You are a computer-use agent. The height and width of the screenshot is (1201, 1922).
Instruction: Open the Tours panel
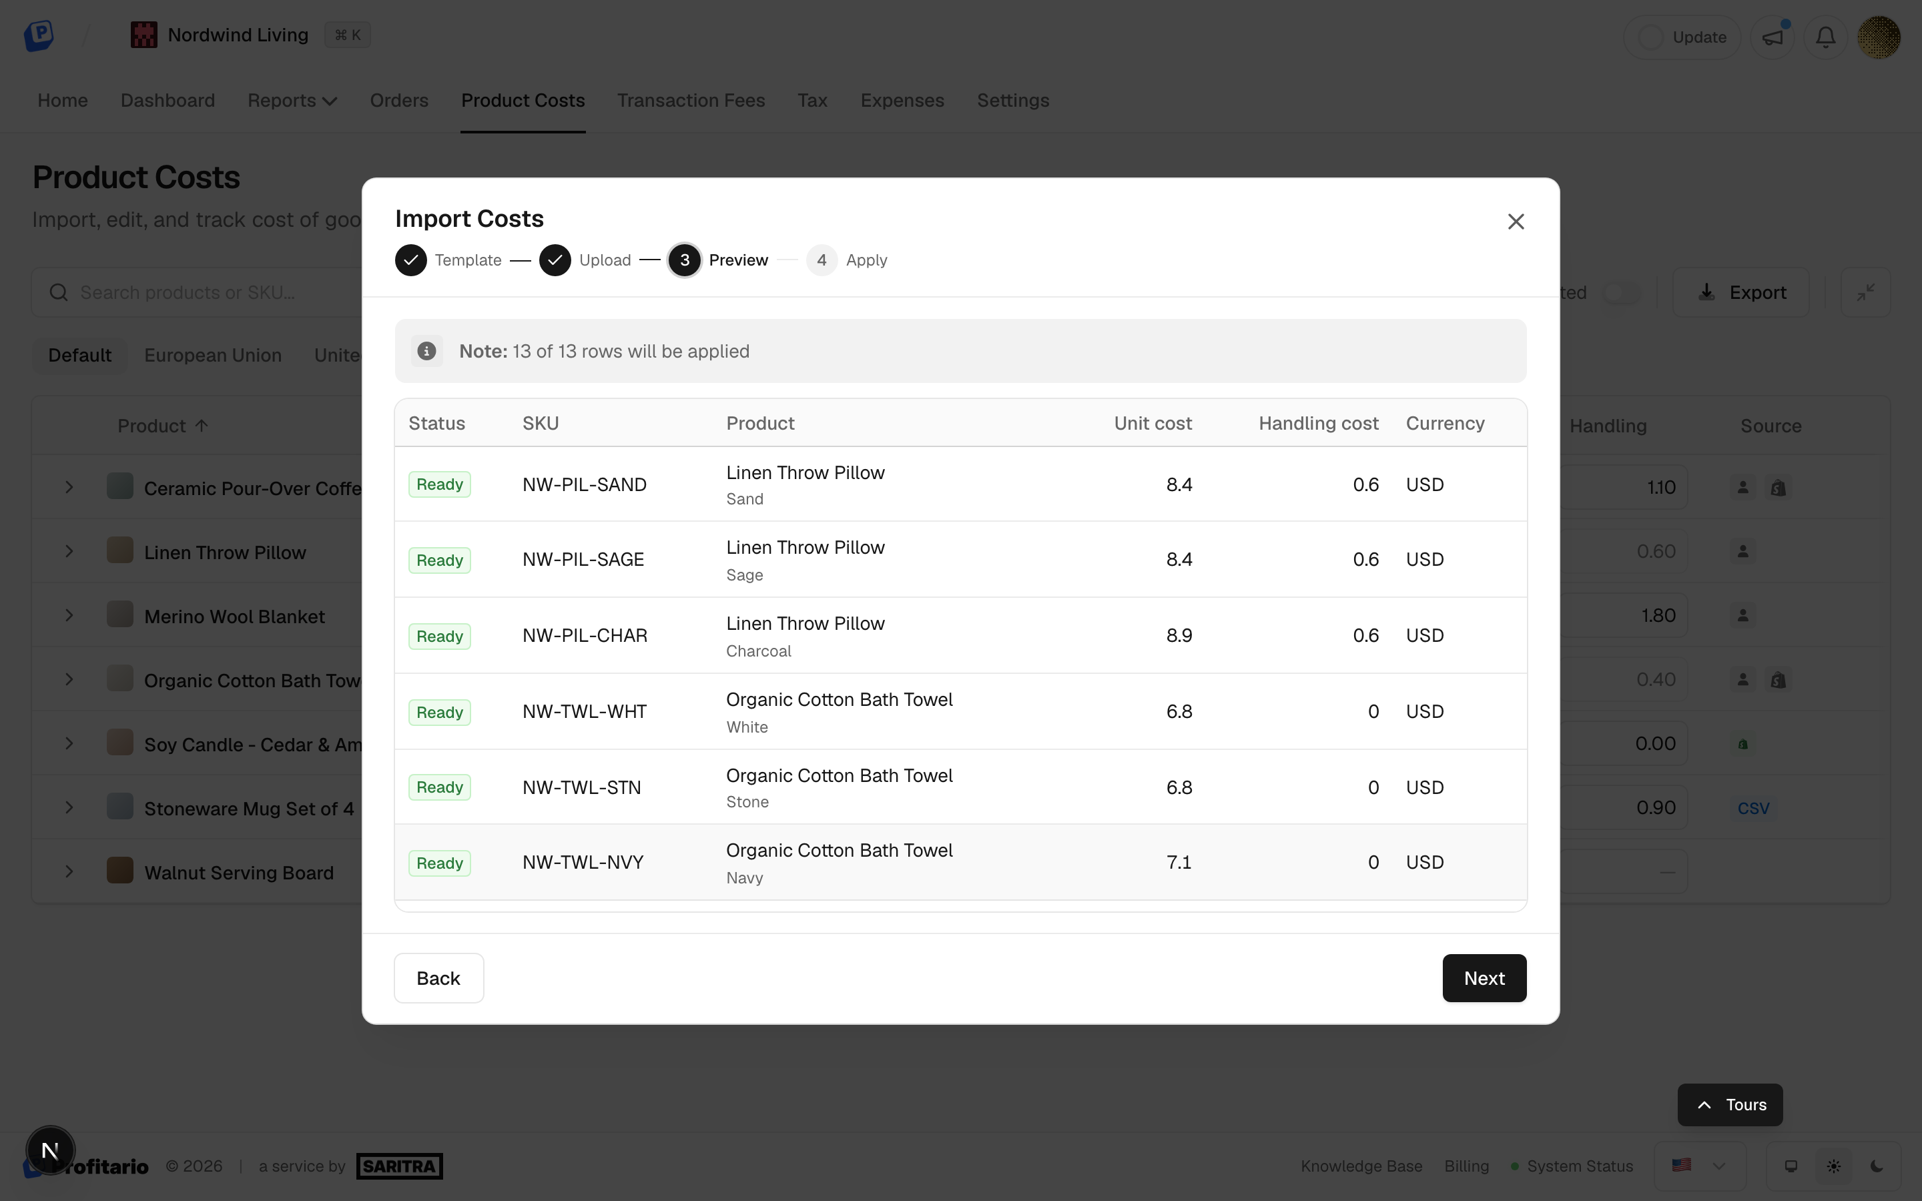coord(1729,1104)
